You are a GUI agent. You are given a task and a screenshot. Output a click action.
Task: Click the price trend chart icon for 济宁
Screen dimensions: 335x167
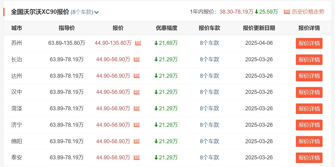pyautogui.click(x=137, y=125)
